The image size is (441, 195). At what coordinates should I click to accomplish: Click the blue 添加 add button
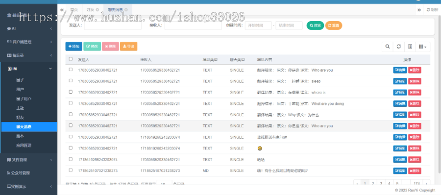73,47
